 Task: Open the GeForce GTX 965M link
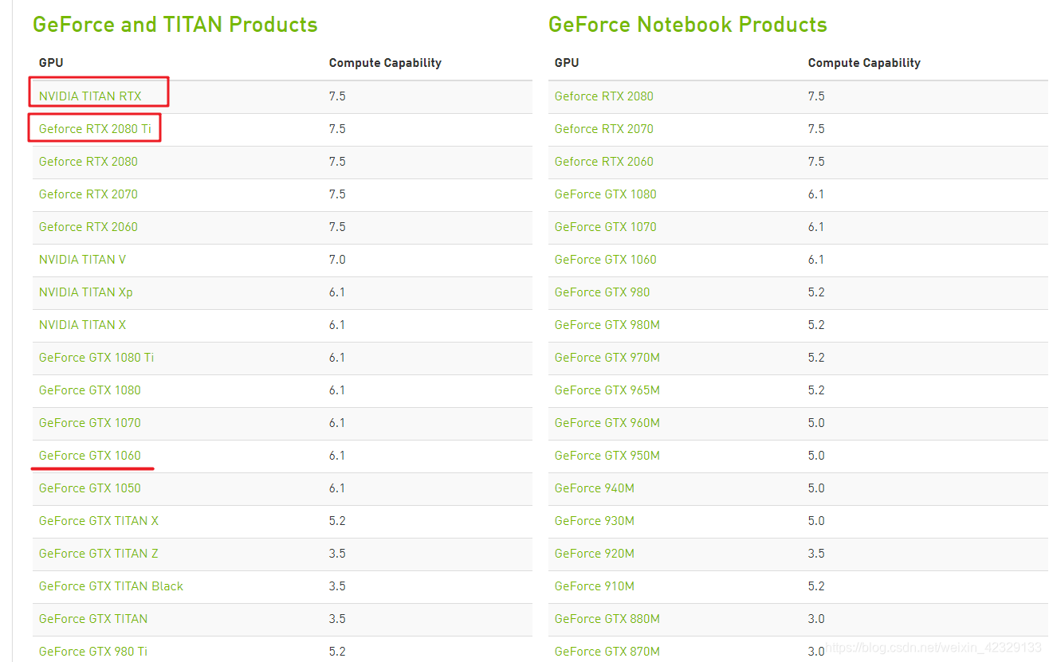pyautogui.click(x=607, y=390)
